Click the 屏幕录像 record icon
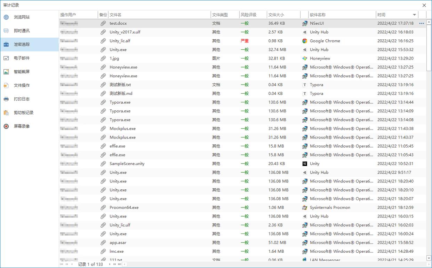The width and height of the screenshot is (432, 268). coord(6,126)
